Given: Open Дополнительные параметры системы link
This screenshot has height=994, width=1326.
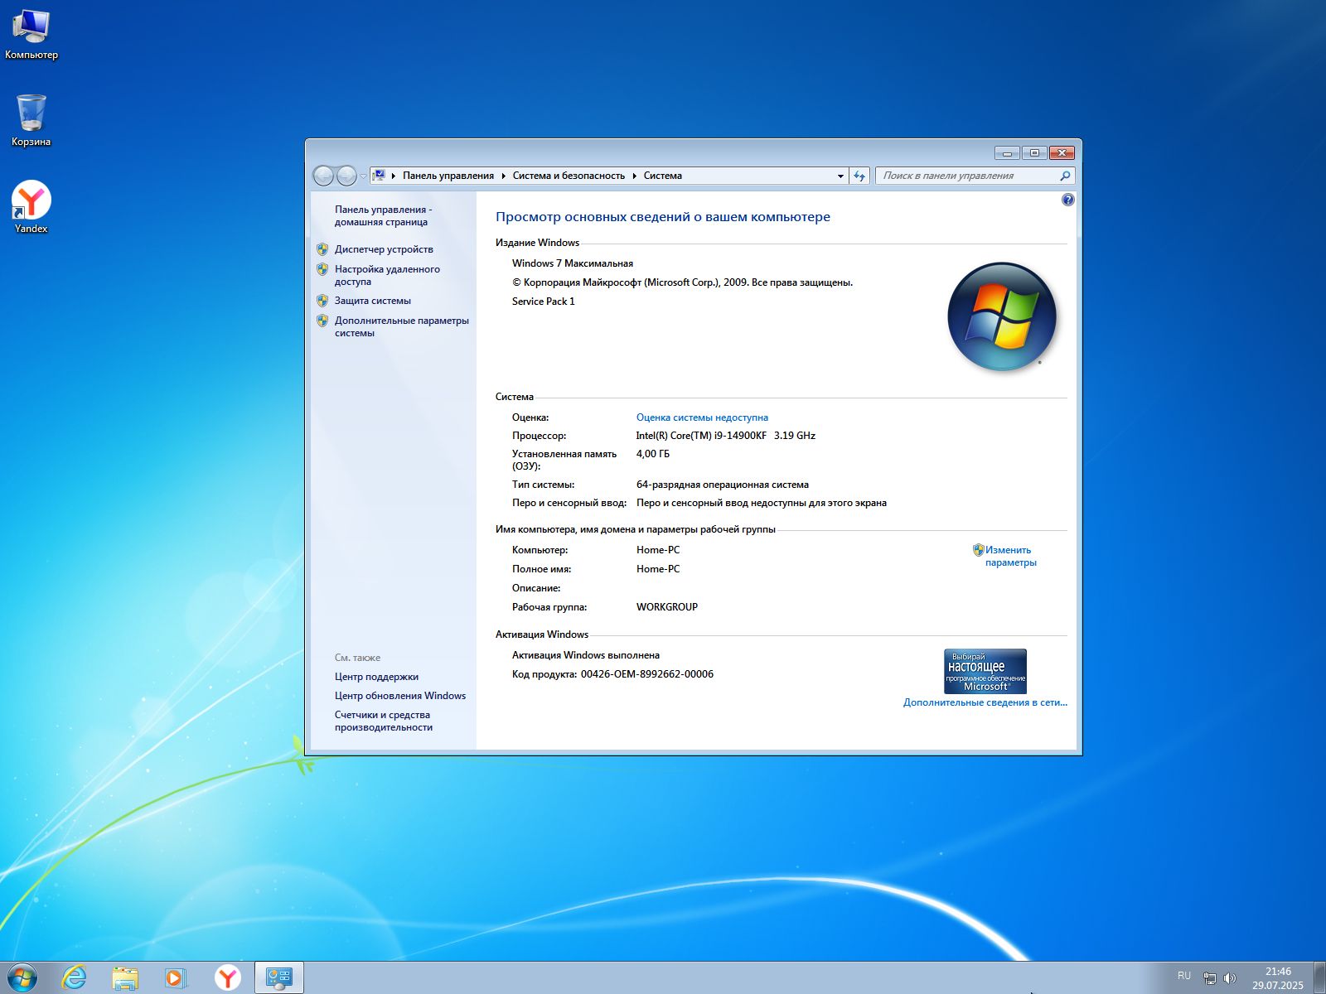Looking at the screenshot, I should (402, 326).
